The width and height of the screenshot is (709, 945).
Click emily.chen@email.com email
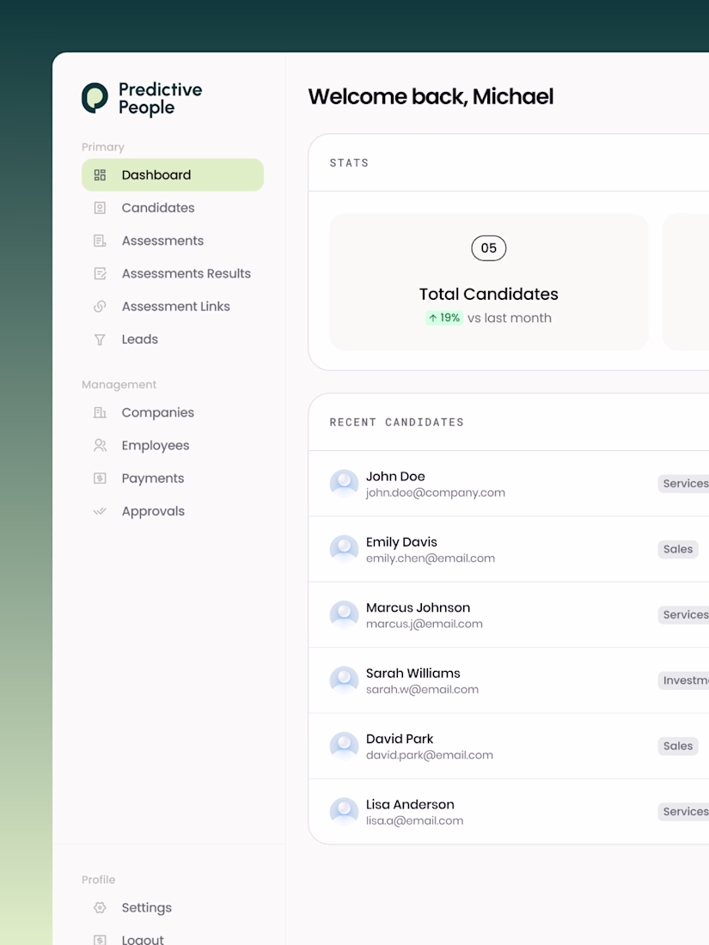tap(431, 558)
